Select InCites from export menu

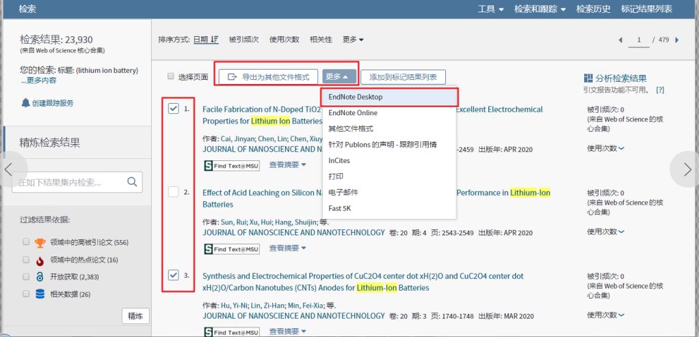click(389, 160)
